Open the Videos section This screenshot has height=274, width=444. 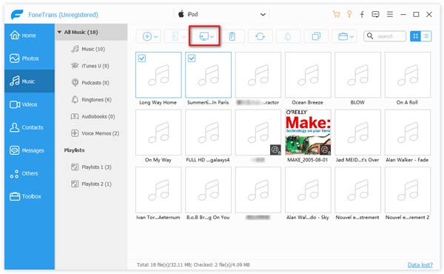click(30, 104)
